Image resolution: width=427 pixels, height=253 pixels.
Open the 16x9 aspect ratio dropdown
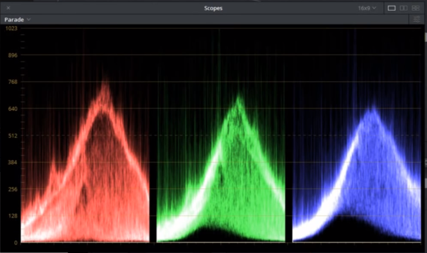click(367, 8)
